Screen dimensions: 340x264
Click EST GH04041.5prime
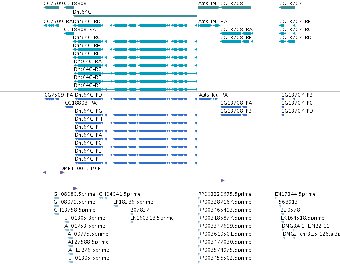coord(120,194)
